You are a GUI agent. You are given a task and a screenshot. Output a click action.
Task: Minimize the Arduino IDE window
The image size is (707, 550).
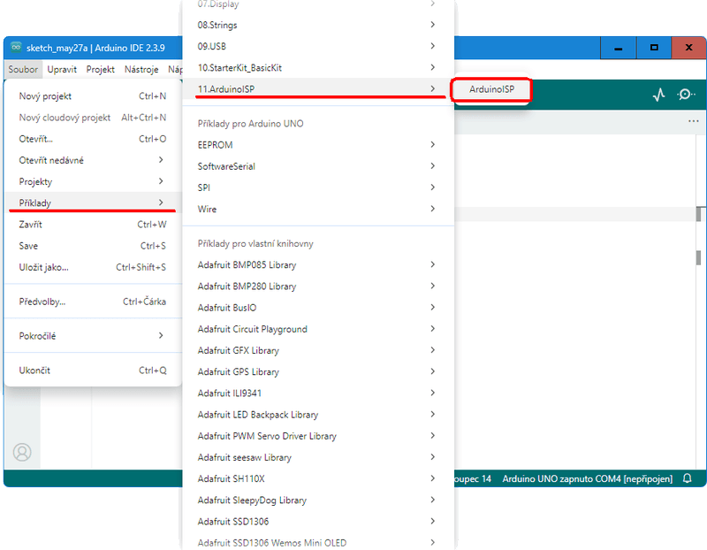[618, 48]
